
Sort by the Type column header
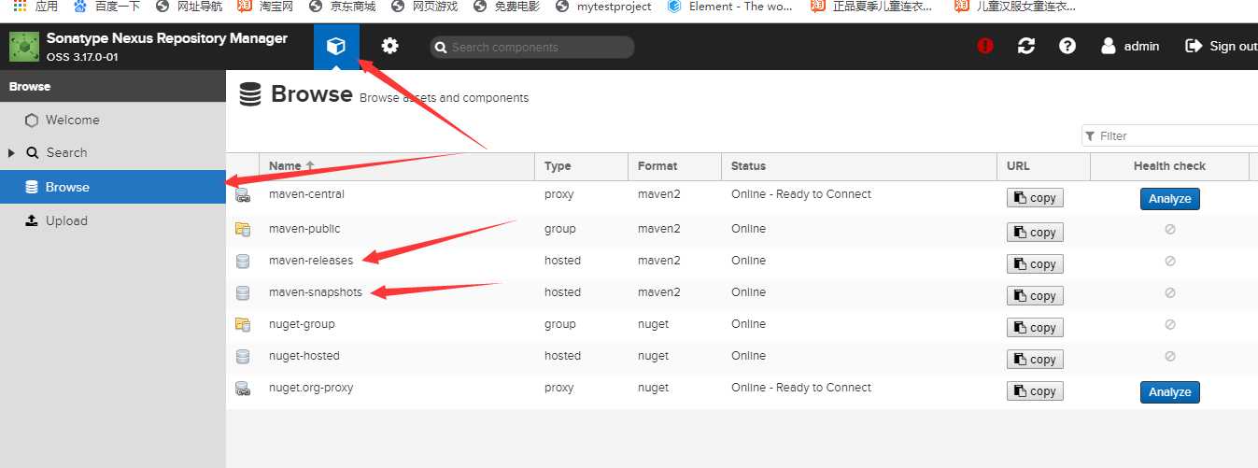tap(581, 166)
